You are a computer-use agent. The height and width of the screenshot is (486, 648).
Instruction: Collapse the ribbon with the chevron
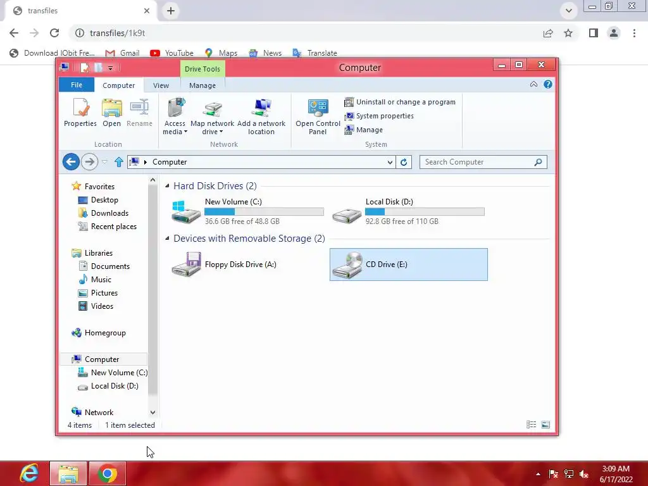(x=533, y=84)
